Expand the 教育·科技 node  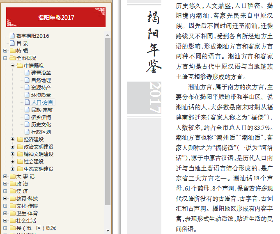point(5,198)
